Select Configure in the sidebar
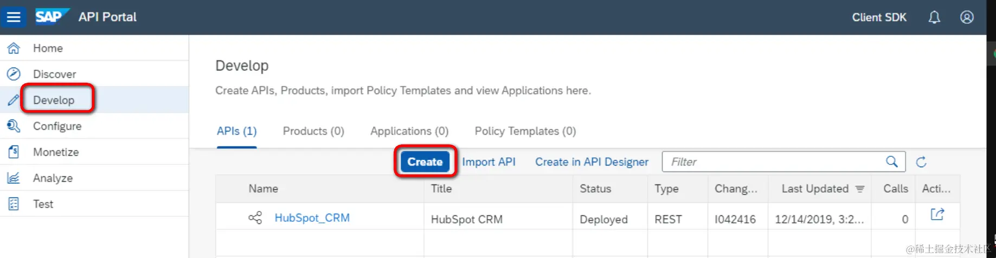Image resolution: width=996 pixels, height=258 pixels. 57,126
